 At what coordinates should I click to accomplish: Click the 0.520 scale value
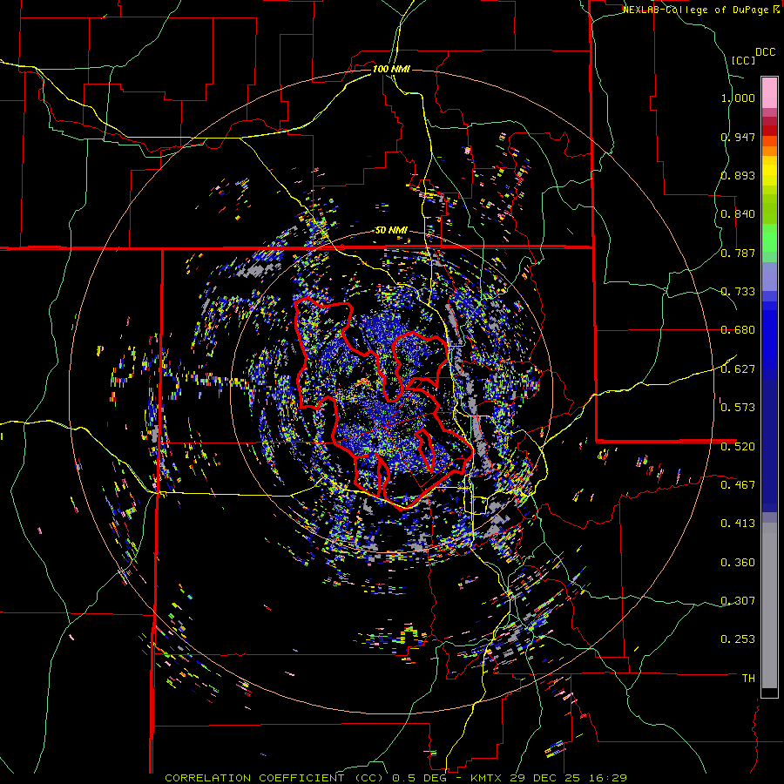[738, 446]
